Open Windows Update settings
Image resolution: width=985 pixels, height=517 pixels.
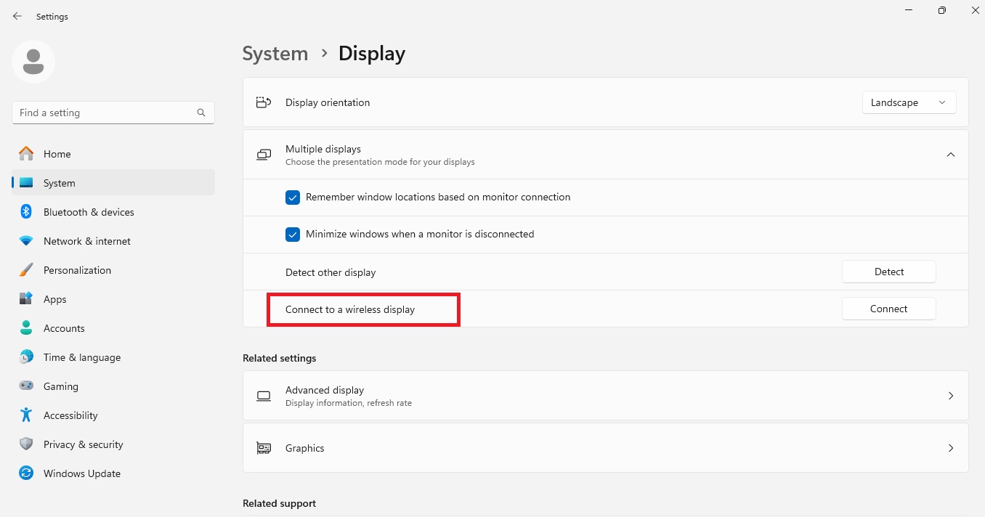coord(113,473)
